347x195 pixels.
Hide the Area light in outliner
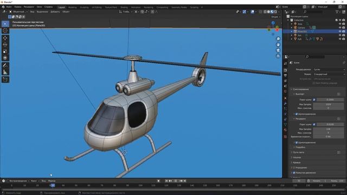coord(340,24)
